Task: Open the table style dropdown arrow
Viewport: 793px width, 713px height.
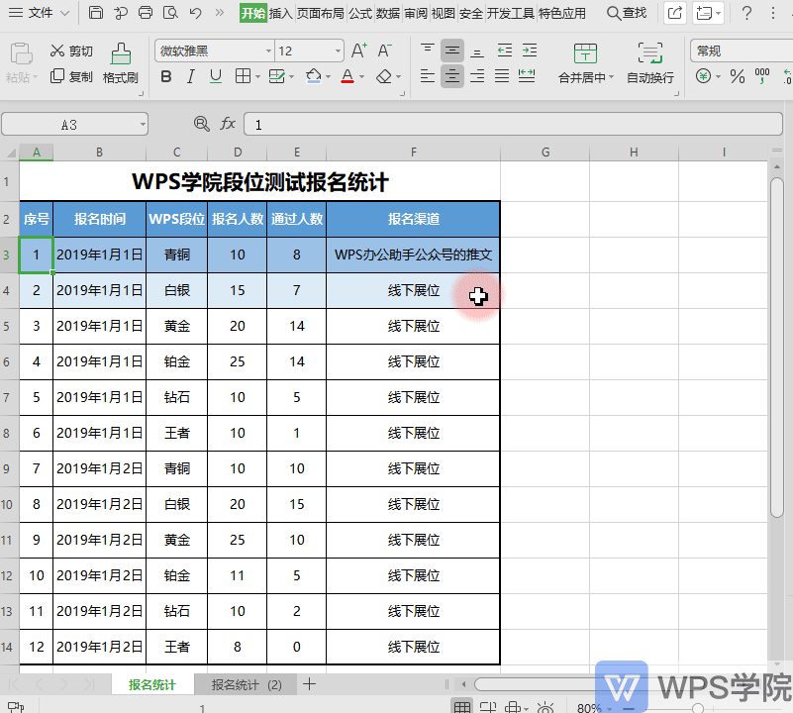Action: point(292,77)
